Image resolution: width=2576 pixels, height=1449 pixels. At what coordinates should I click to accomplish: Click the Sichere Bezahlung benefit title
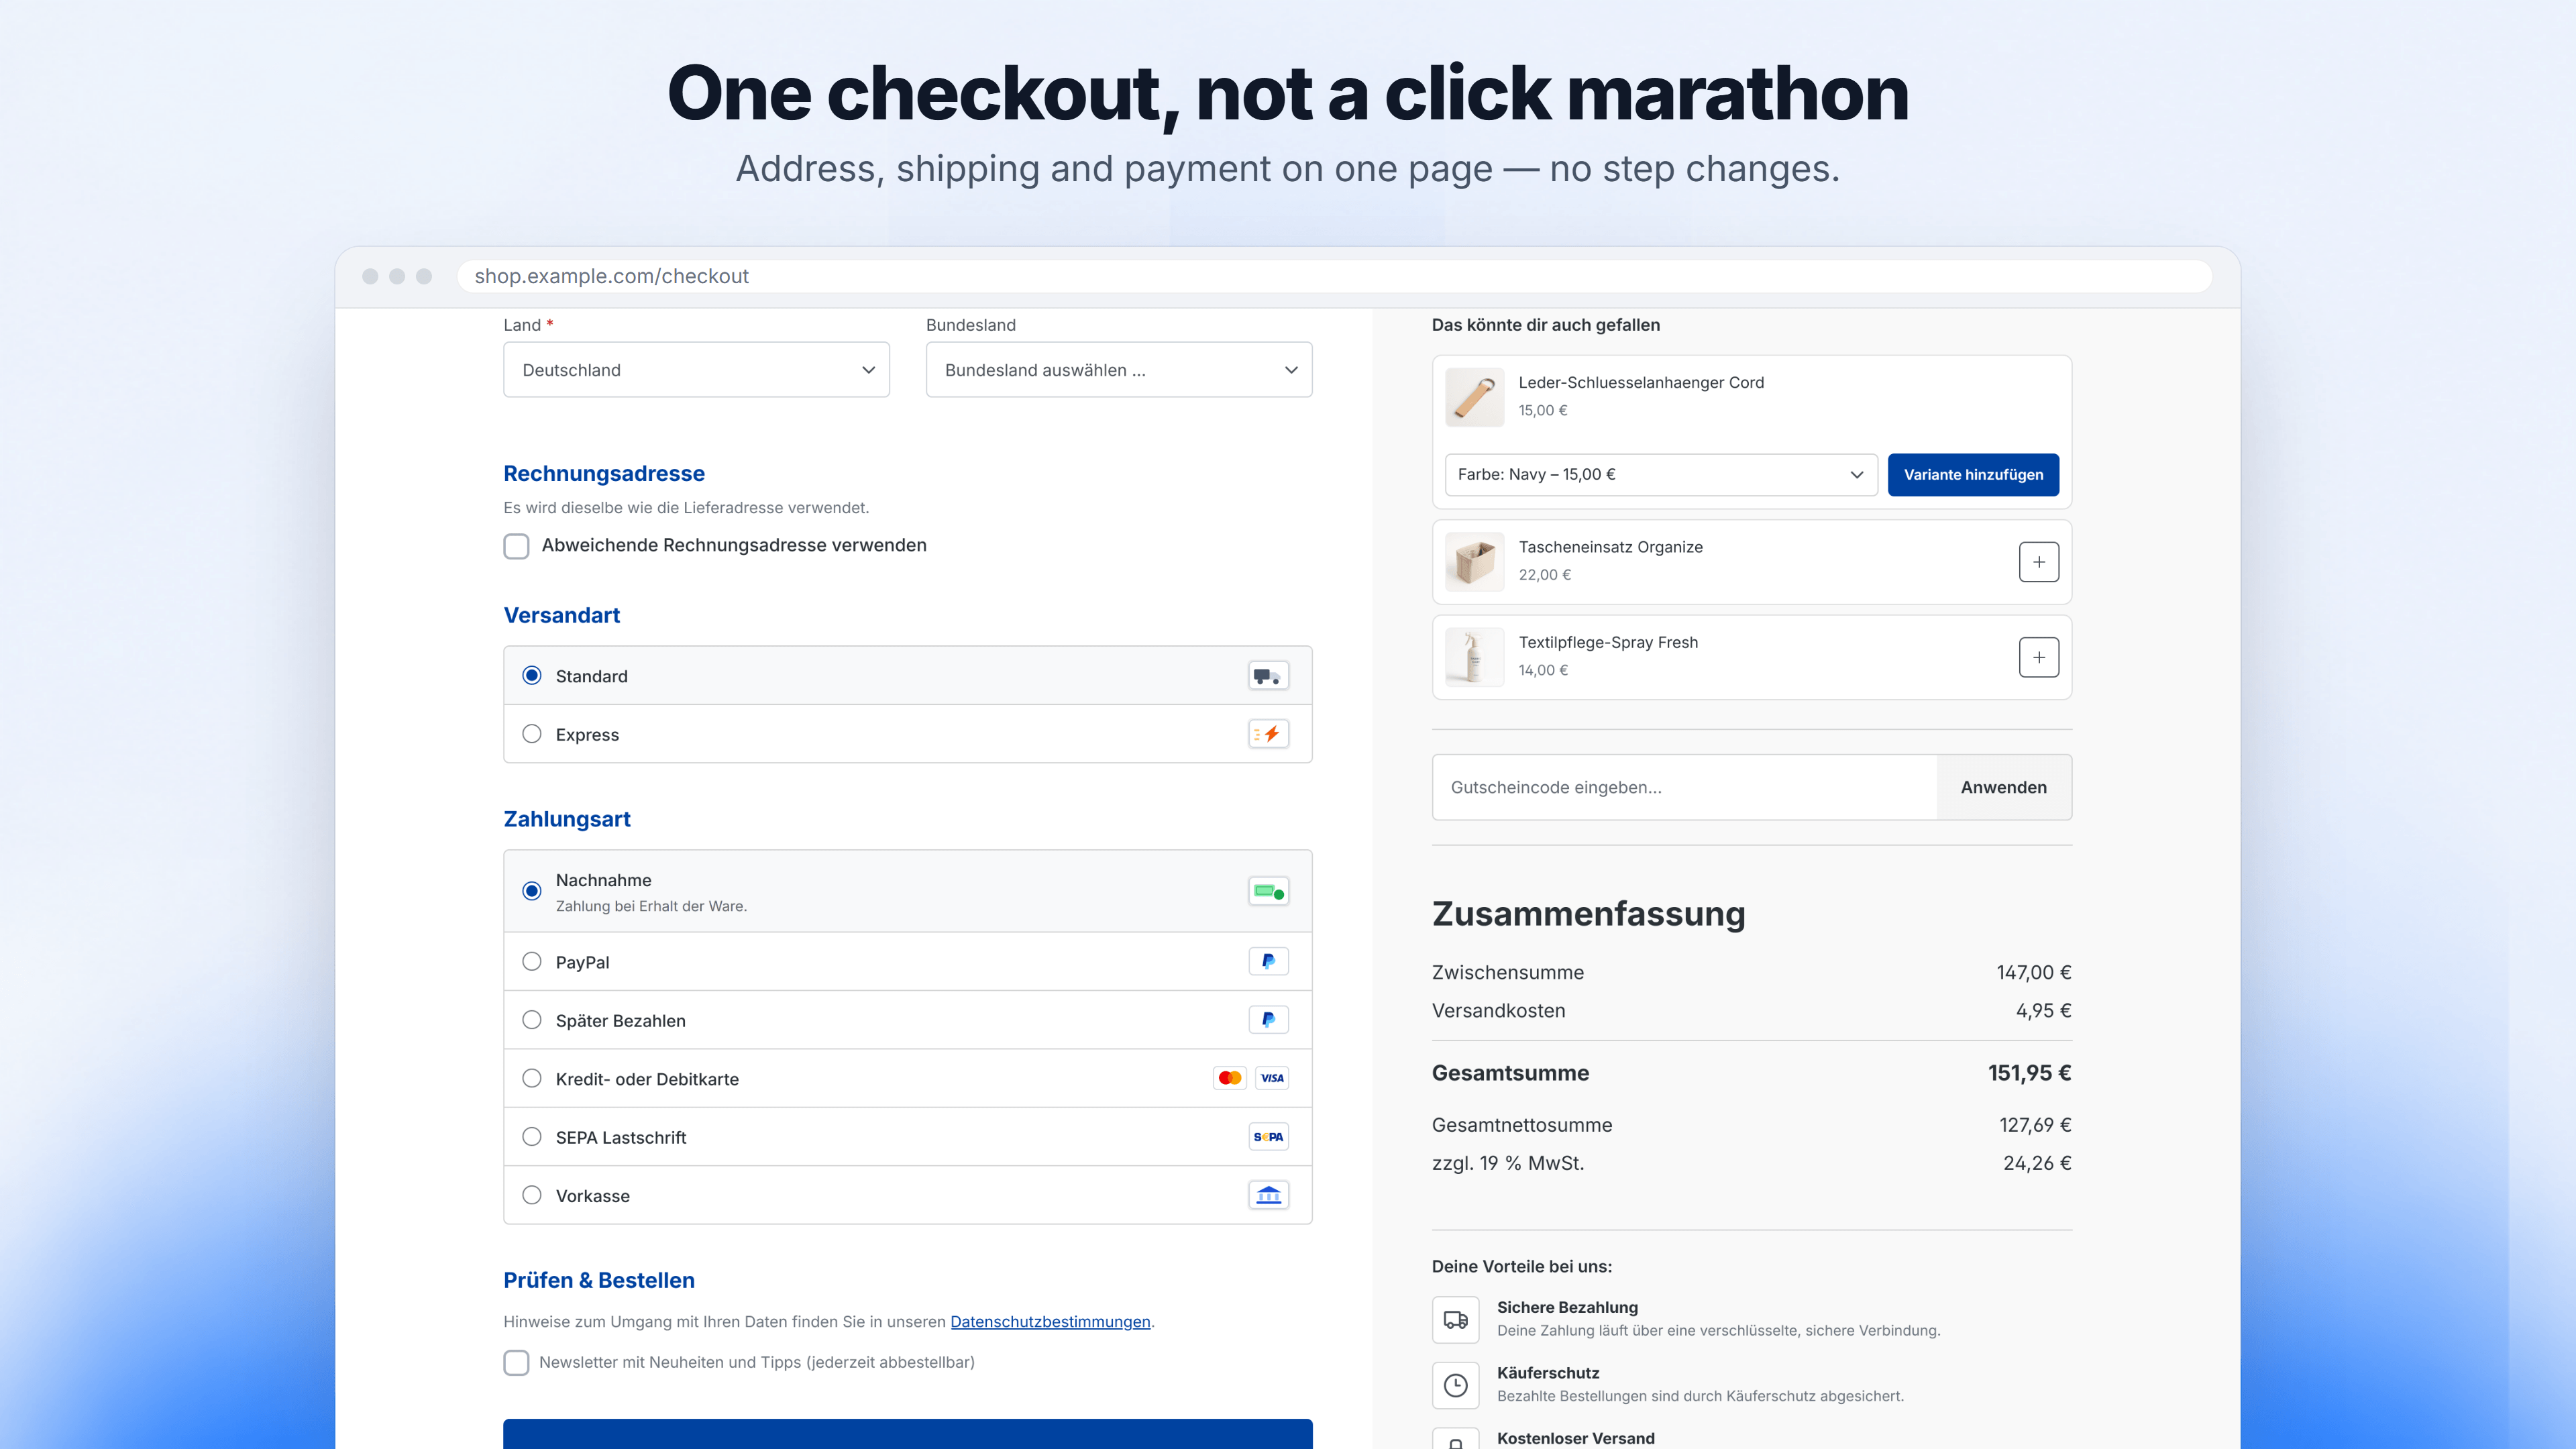pos(1567,1307)
